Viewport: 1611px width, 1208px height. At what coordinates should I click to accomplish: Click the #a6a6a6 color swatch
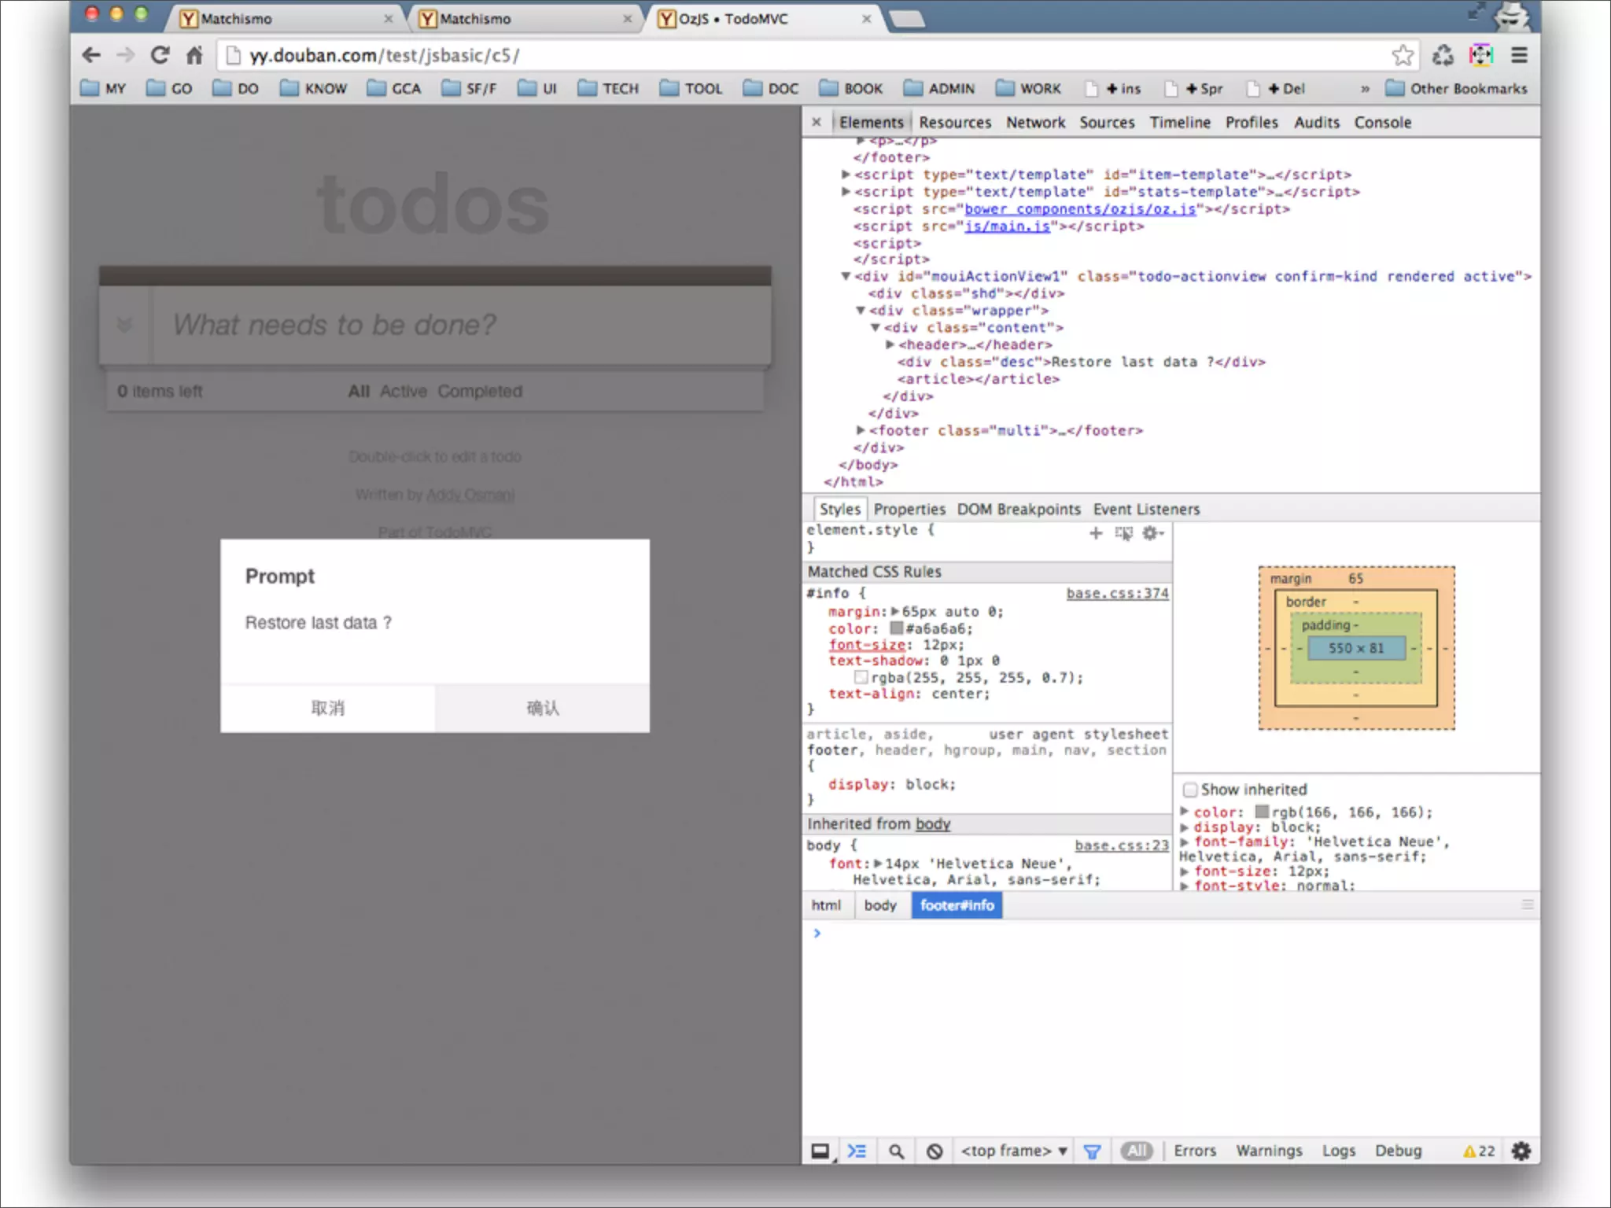click(896, 628)
